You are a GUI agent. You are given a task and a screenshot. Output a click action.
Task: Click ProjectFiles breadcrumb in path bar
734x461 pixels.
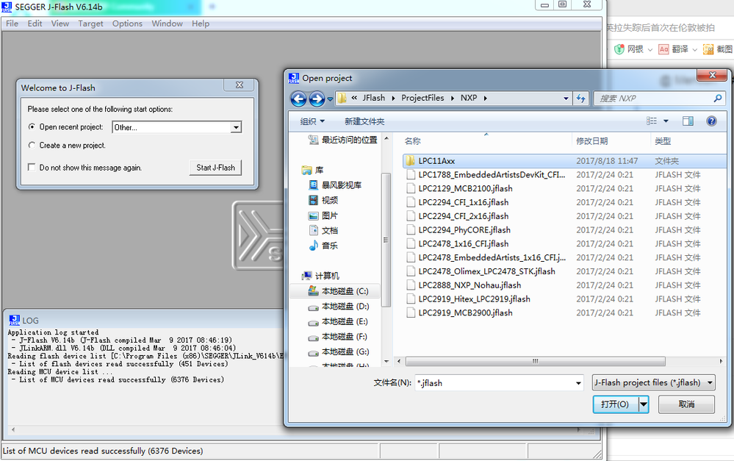pos(422,98)
